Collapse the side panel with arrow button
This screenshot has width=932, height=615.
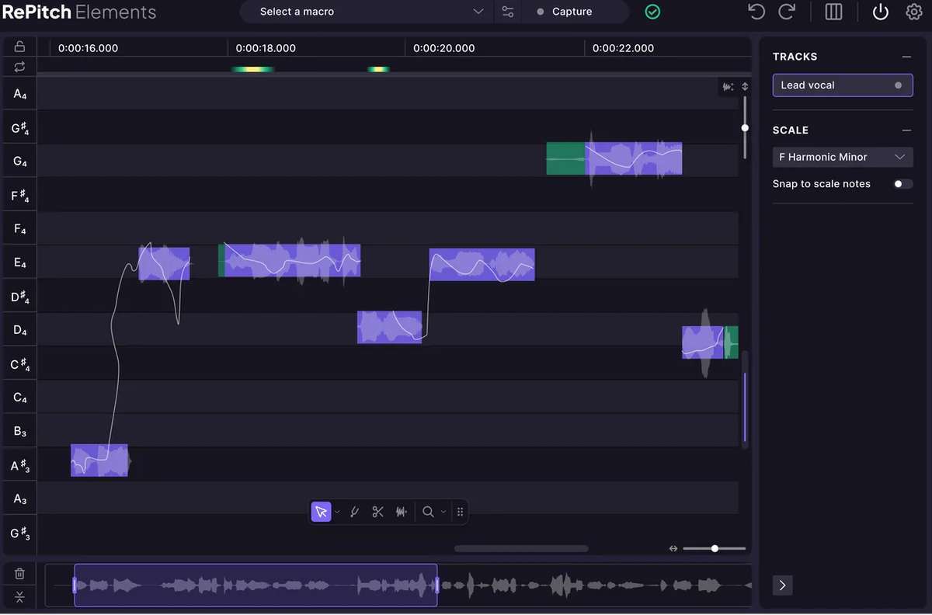click(x=782, y=585)
